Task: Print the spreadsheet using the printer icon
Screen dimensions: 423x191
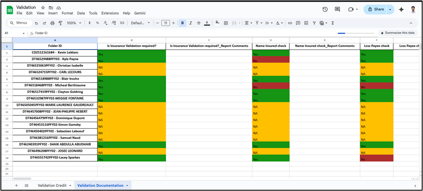Action: pos(51,23)
